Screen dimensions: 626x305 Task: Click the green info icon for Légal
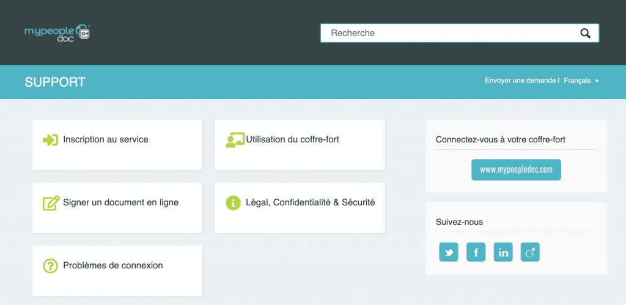[x=233, y=203]
